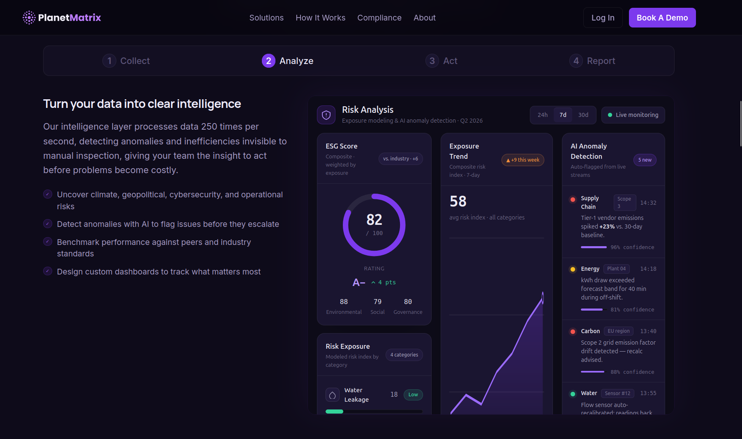Switch to the Analyze step tab
742x439 pixels.
tap(287, 61)
